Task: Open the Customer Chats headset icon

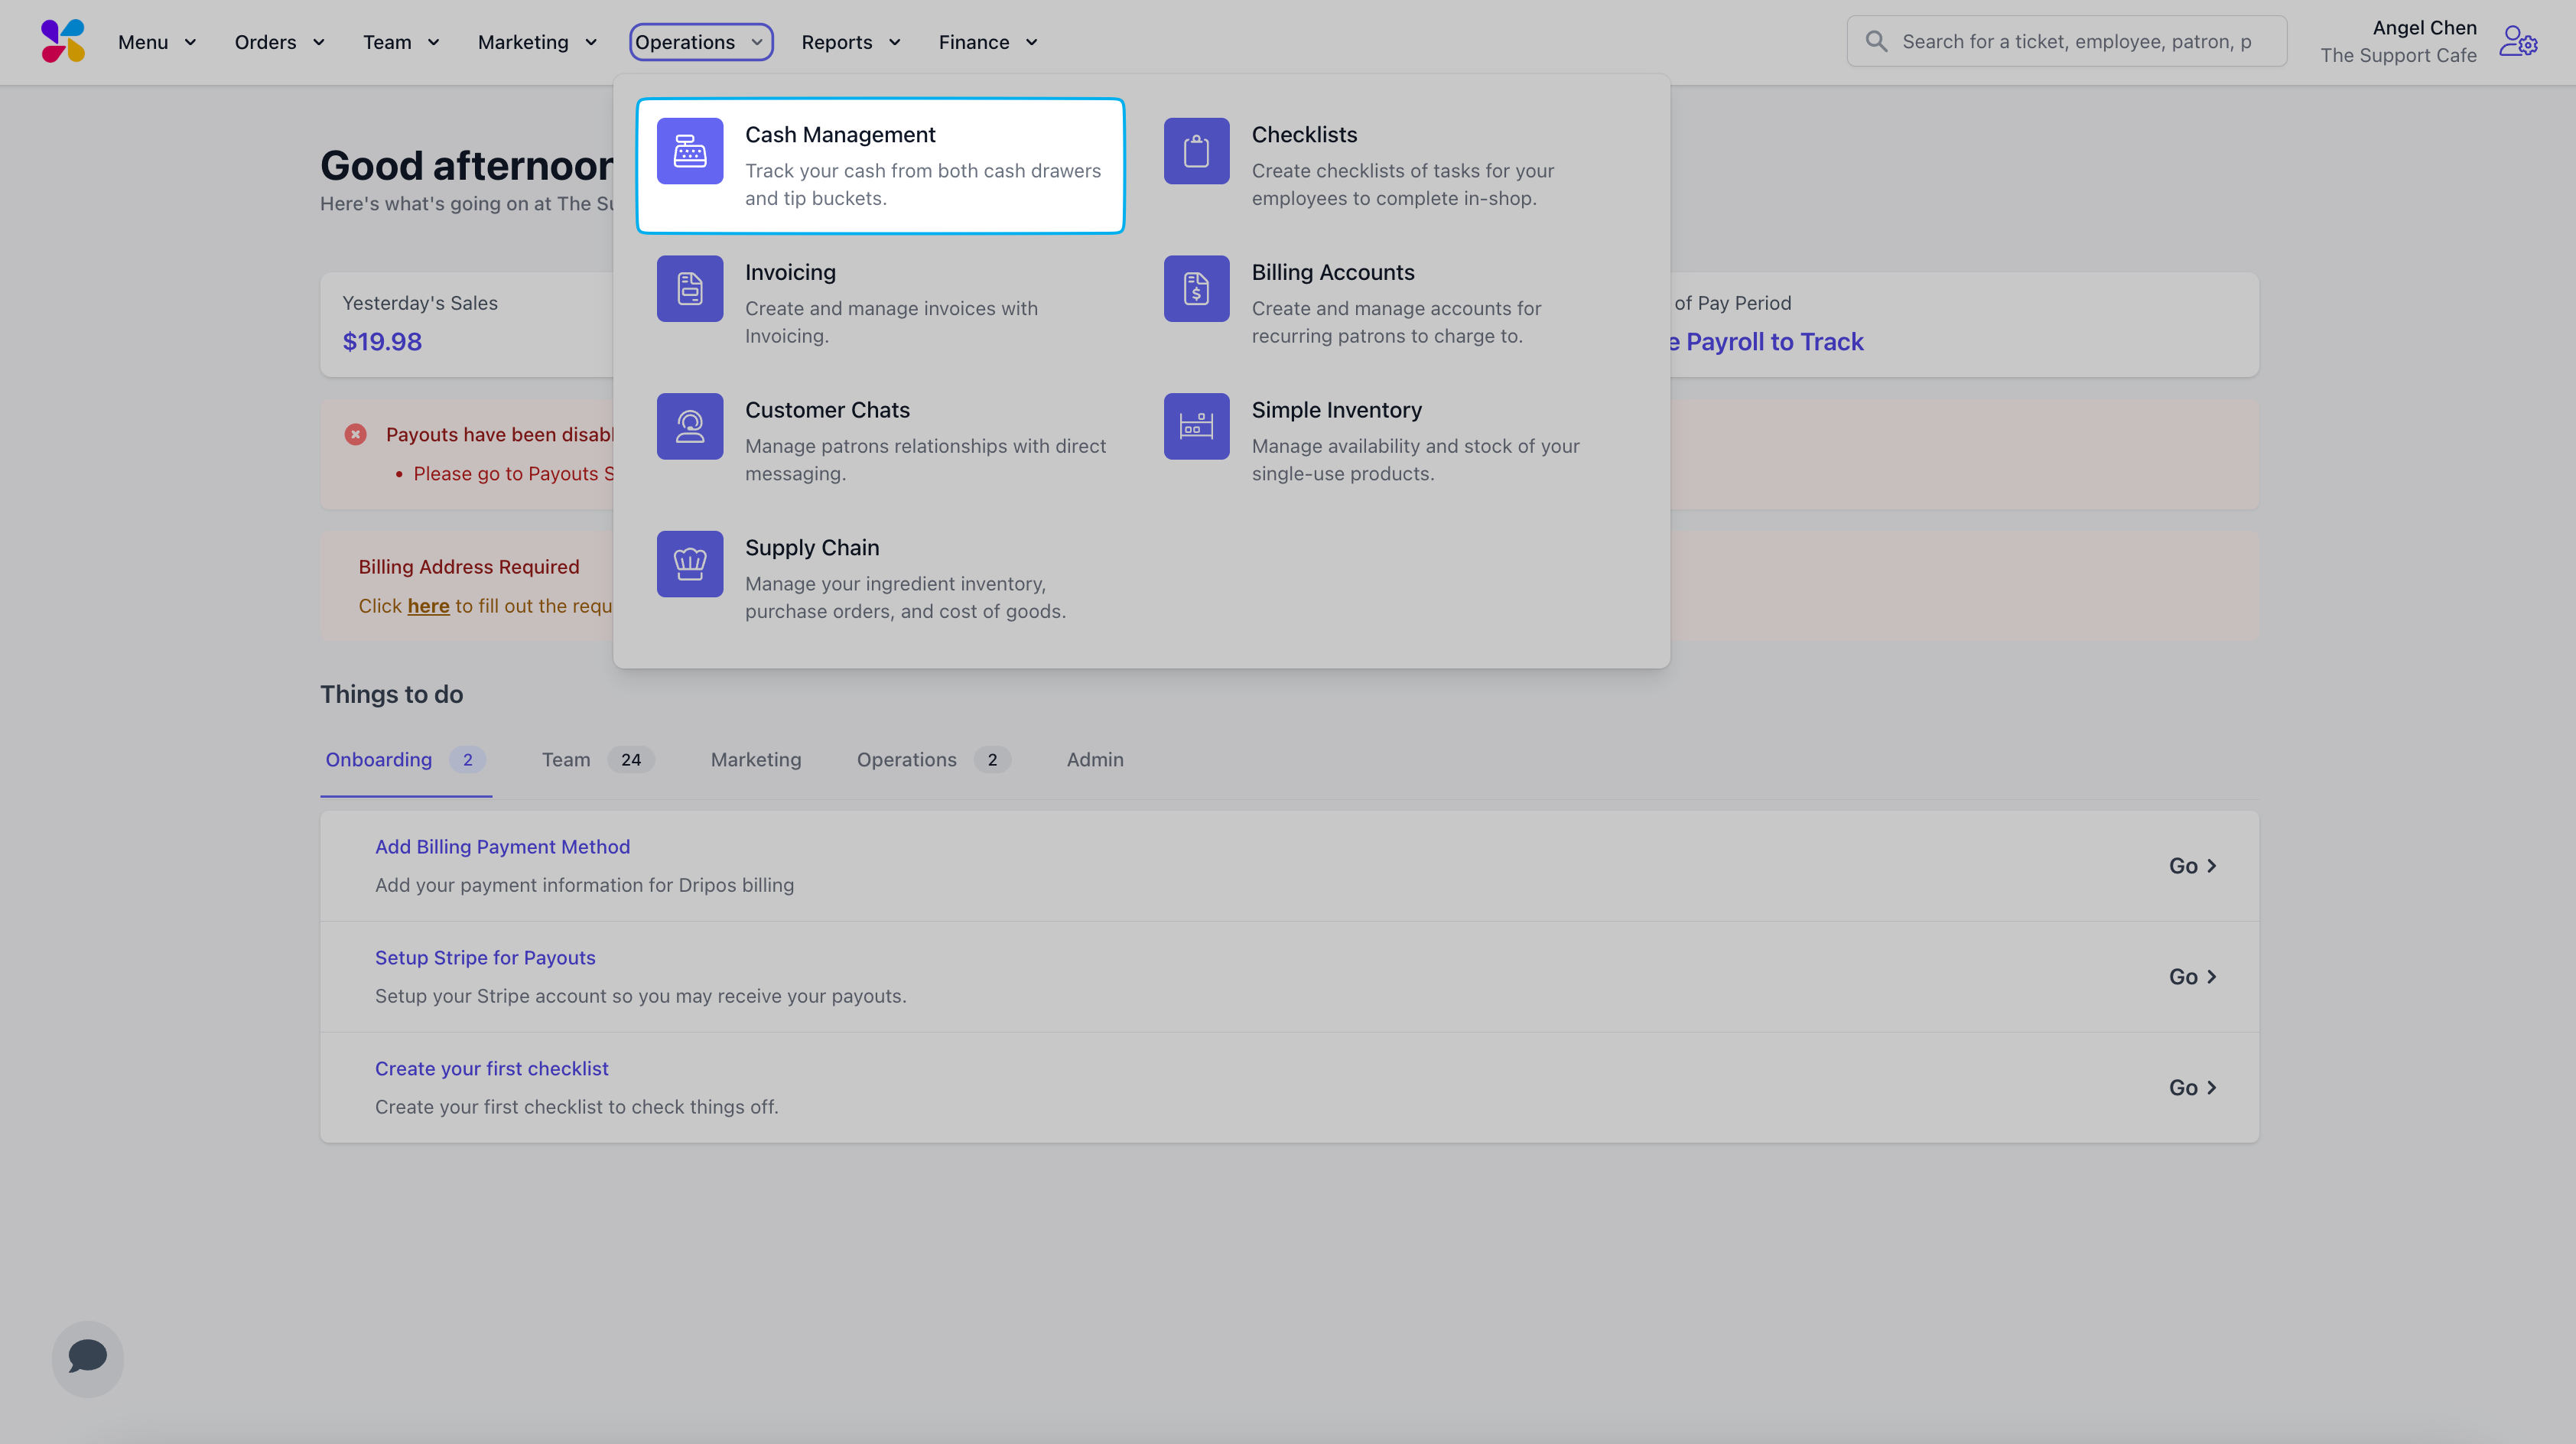Action: click(x=689, y=426)
